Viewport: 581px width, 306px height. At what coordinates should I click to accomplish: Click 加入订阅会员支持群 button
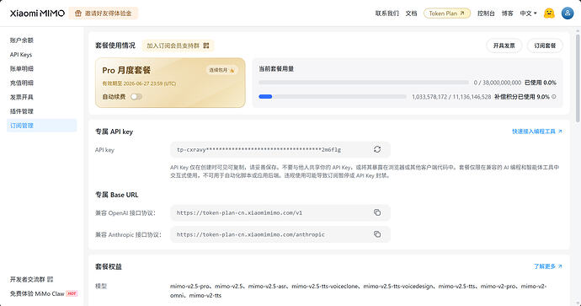pos(178,46)
